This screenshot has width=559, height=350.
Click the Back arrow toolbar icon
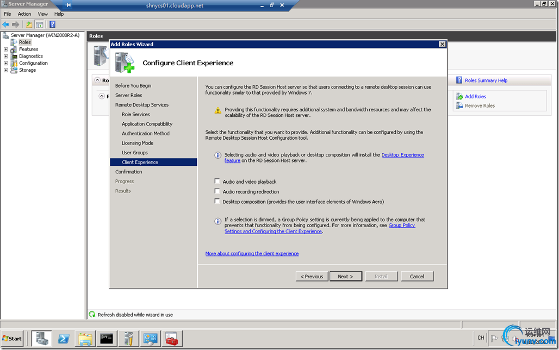tap(5, 24)
